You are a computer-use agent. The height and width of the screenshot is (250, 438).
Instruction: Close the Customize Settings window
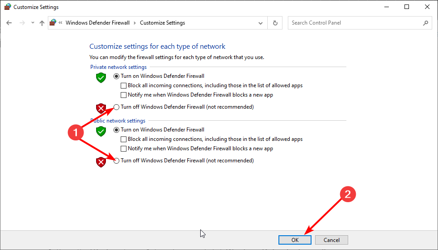click(x=427, y=7)
